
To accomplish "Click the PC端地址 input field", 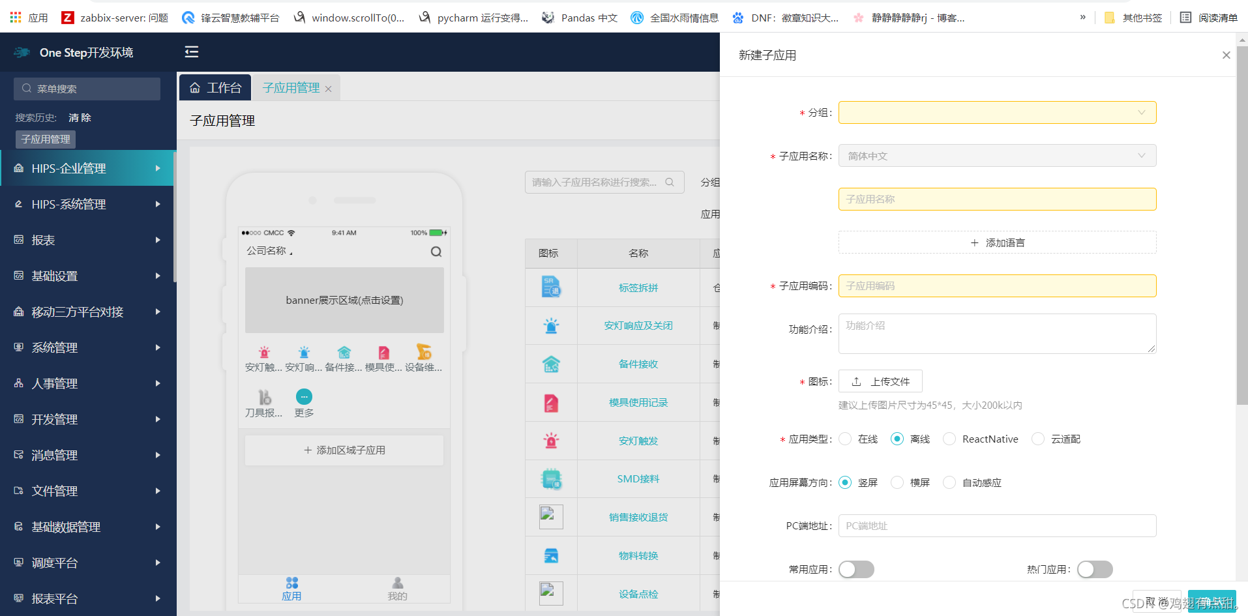I will coord(997,525).
